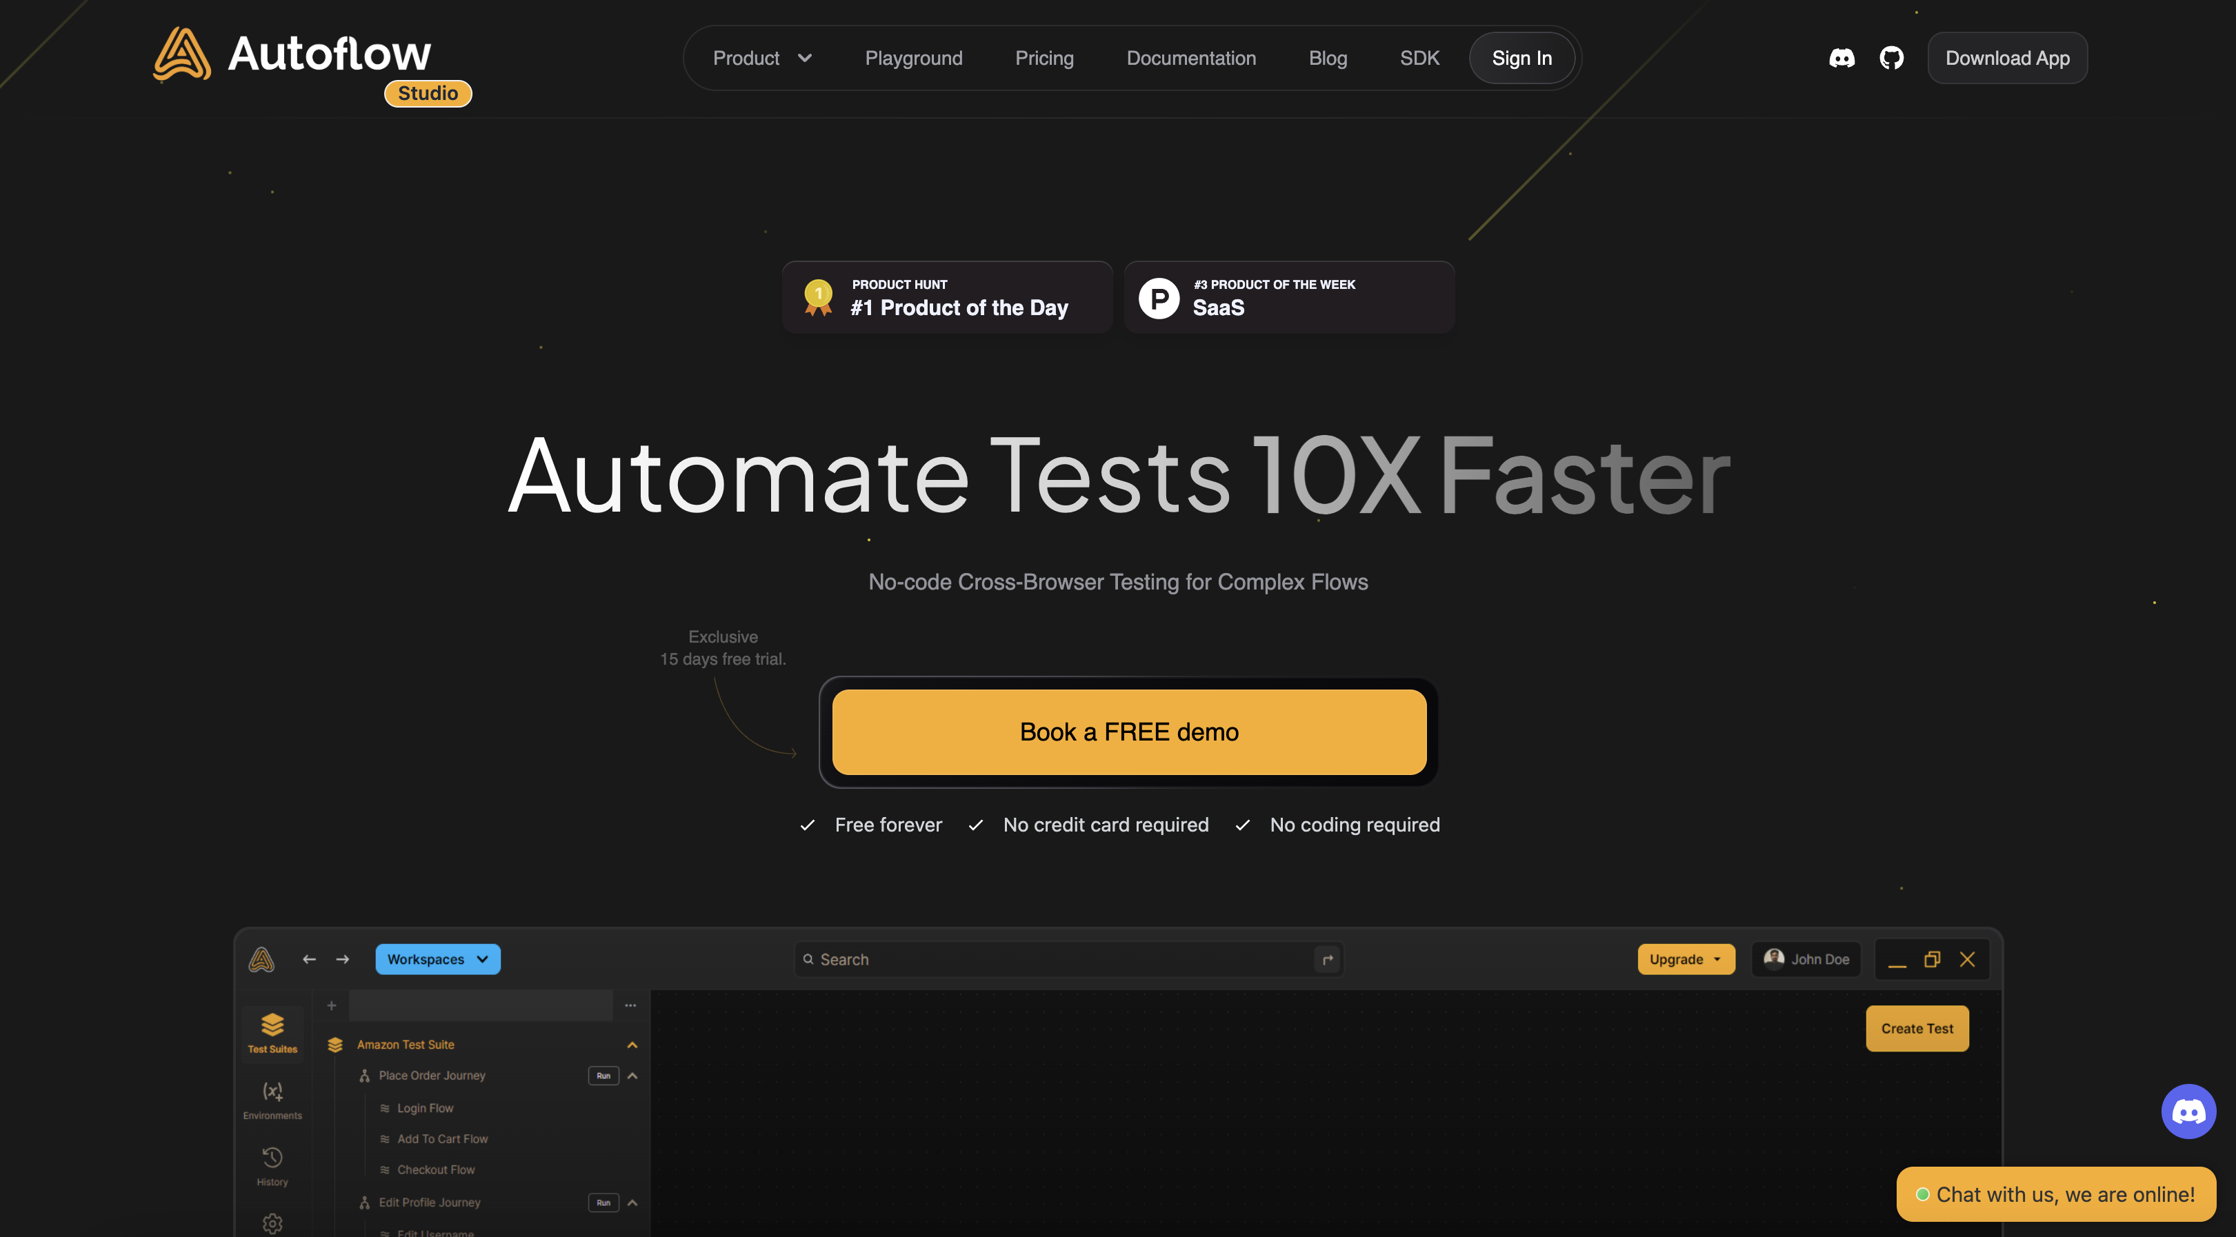
Task: Run the Edit Profile Journey
Action: 603,1203
